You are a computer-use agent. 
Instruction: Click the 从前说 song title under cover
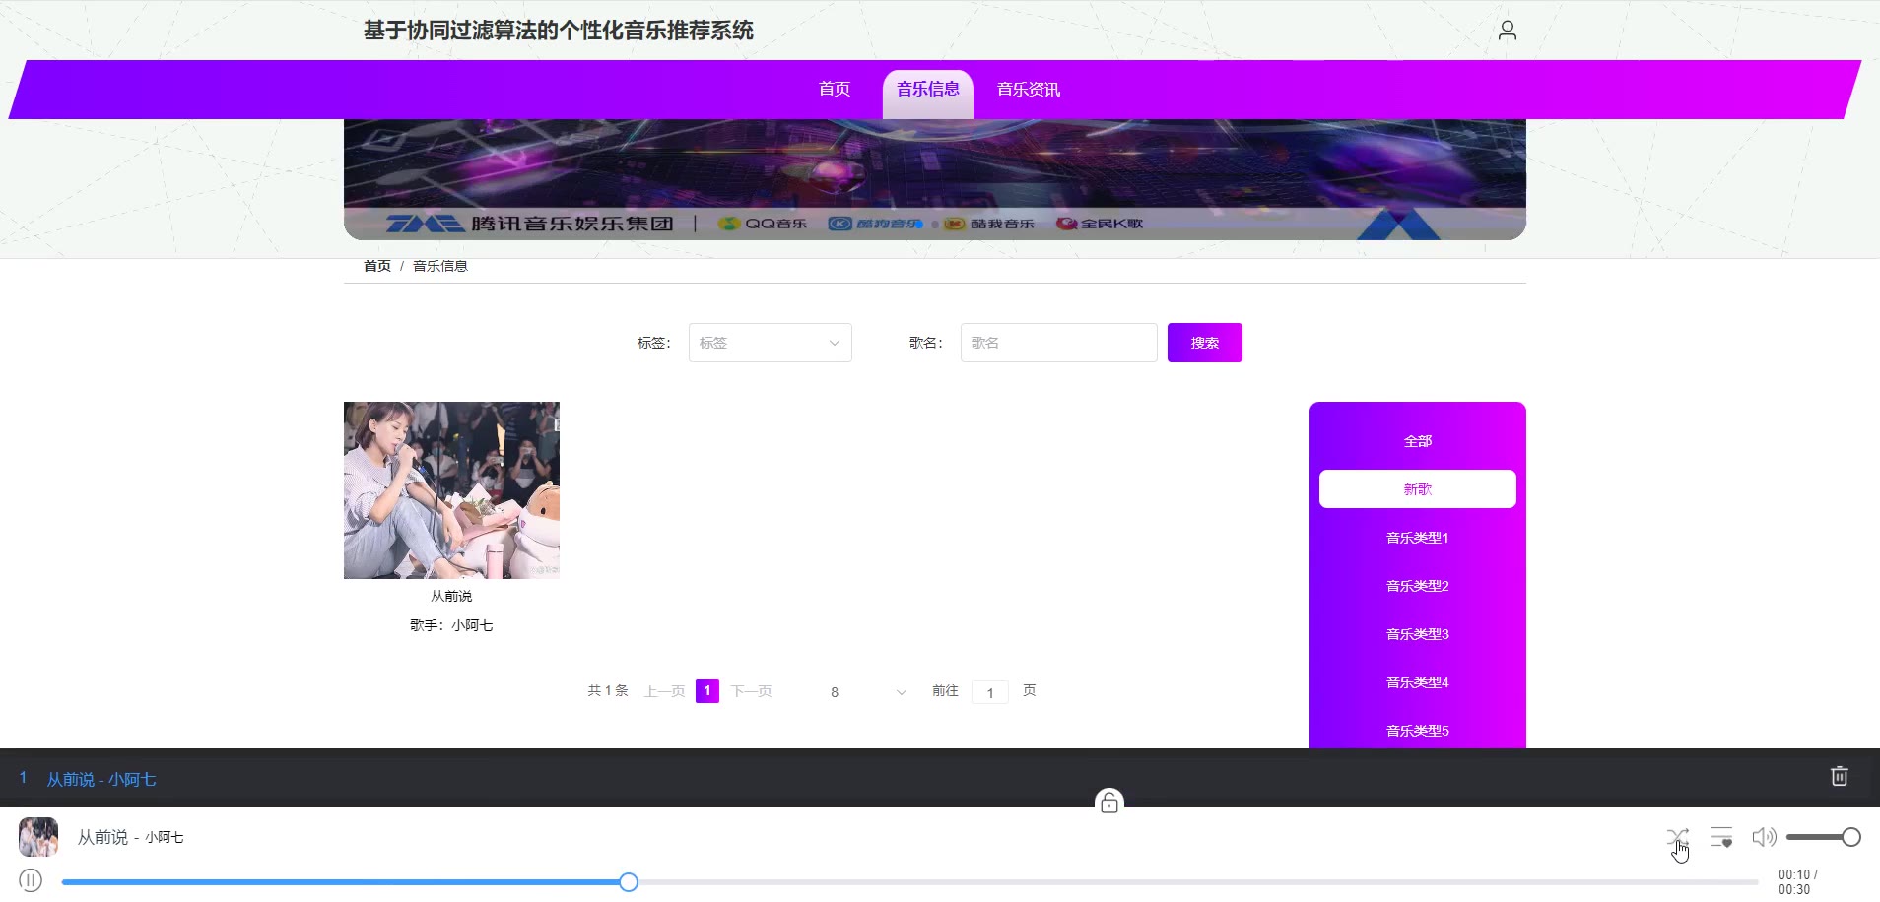(451, 596)
